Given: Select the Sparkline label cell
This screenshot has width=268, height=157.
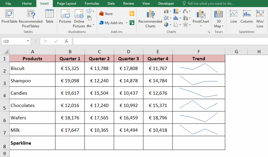Looking at the screenshot, I should (x=33, y=143).
